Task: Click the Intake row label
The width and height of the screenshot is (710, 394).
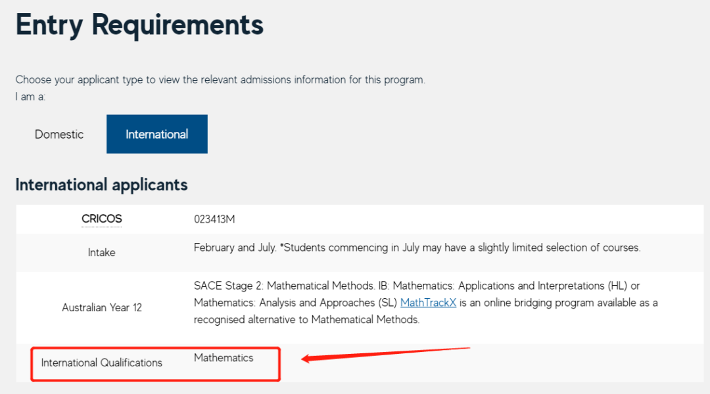Action: [101, 252]
